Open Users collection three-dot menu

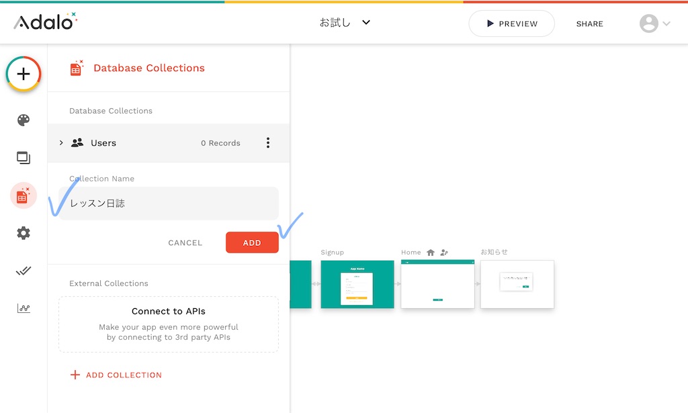(x=268, y=143)
